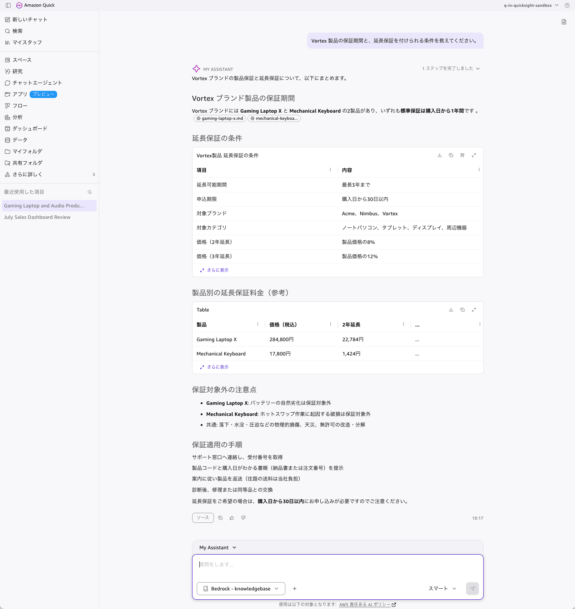Expand 1 ステップを完了しました details

pyautogui.click(x=451, y=68)
